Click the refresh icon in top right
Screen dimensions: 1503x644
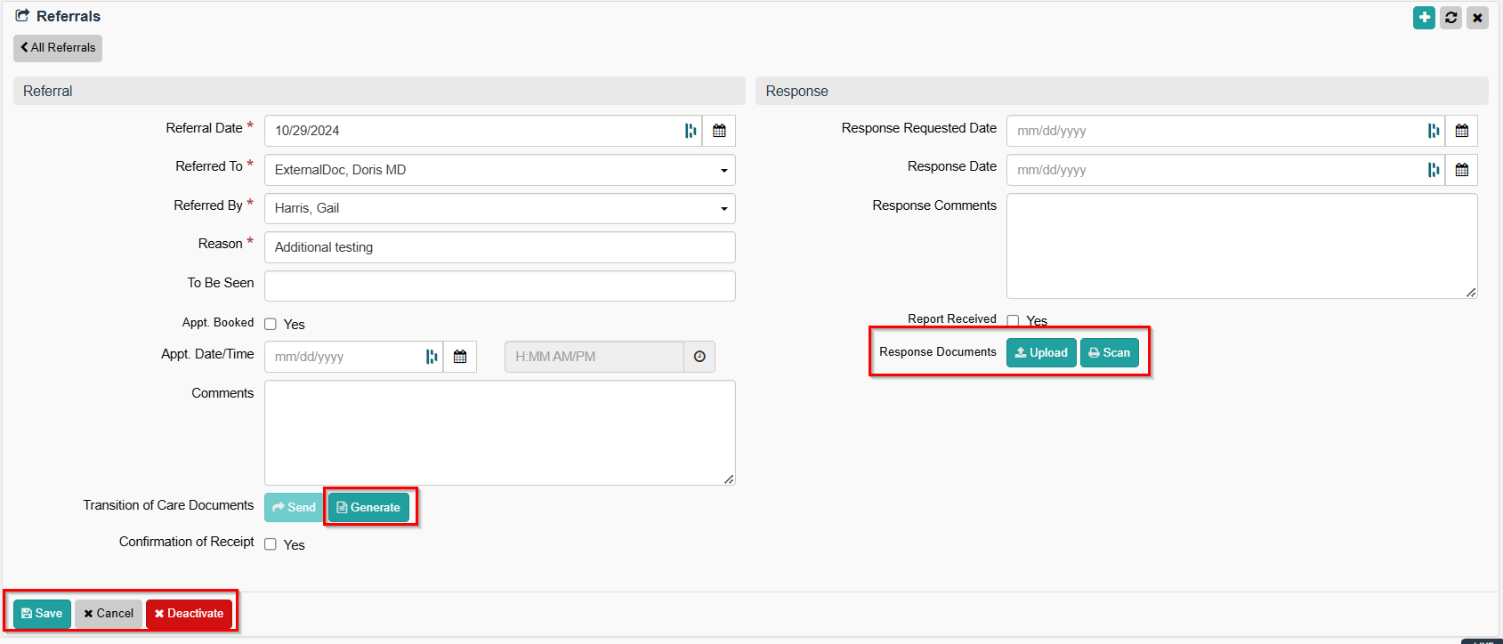tap(1450, 18)
